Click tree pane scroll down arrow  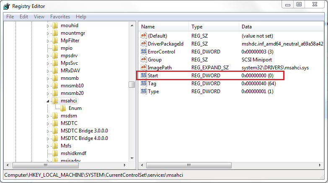pos(132,158)
